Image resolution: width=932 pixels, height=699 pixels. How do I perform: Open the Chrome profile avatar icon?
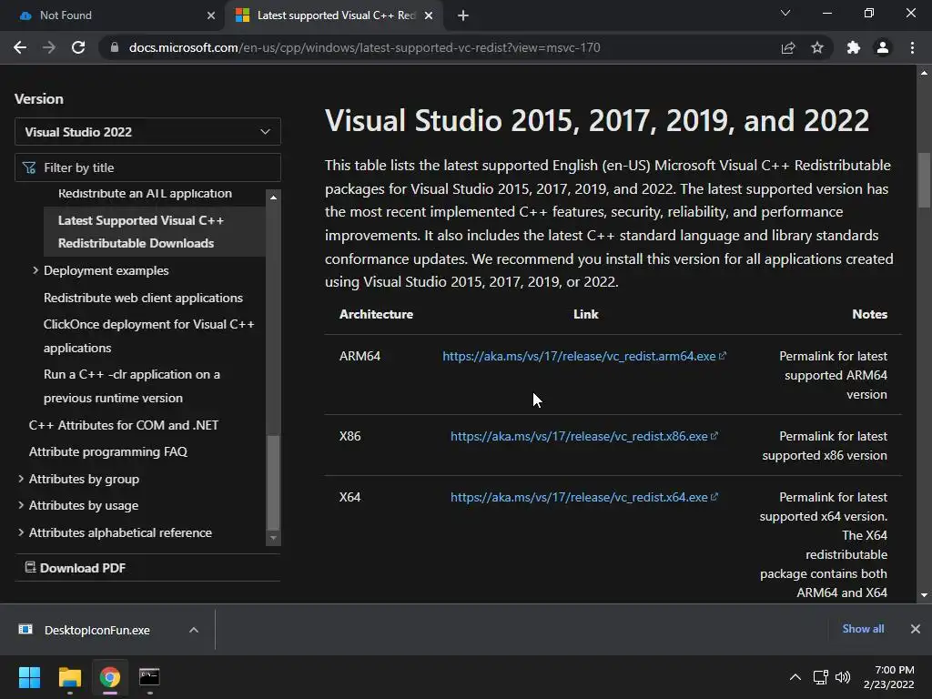point(882,47)
